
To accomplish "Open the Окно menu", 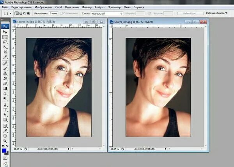I will 127,7.
